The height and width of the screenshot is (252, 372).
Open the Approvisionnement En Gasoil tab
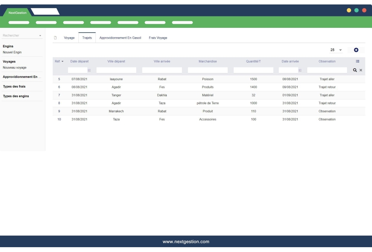click(120, 38)
